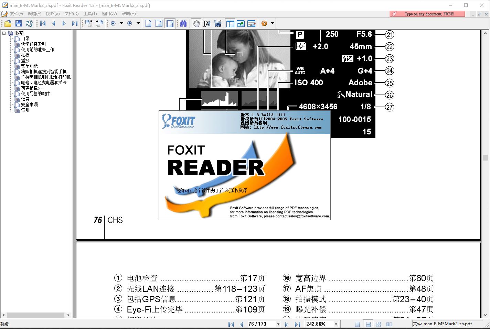Open the 工具(T) menu
Screen dimensions: 490x329
tap(90, 14)
